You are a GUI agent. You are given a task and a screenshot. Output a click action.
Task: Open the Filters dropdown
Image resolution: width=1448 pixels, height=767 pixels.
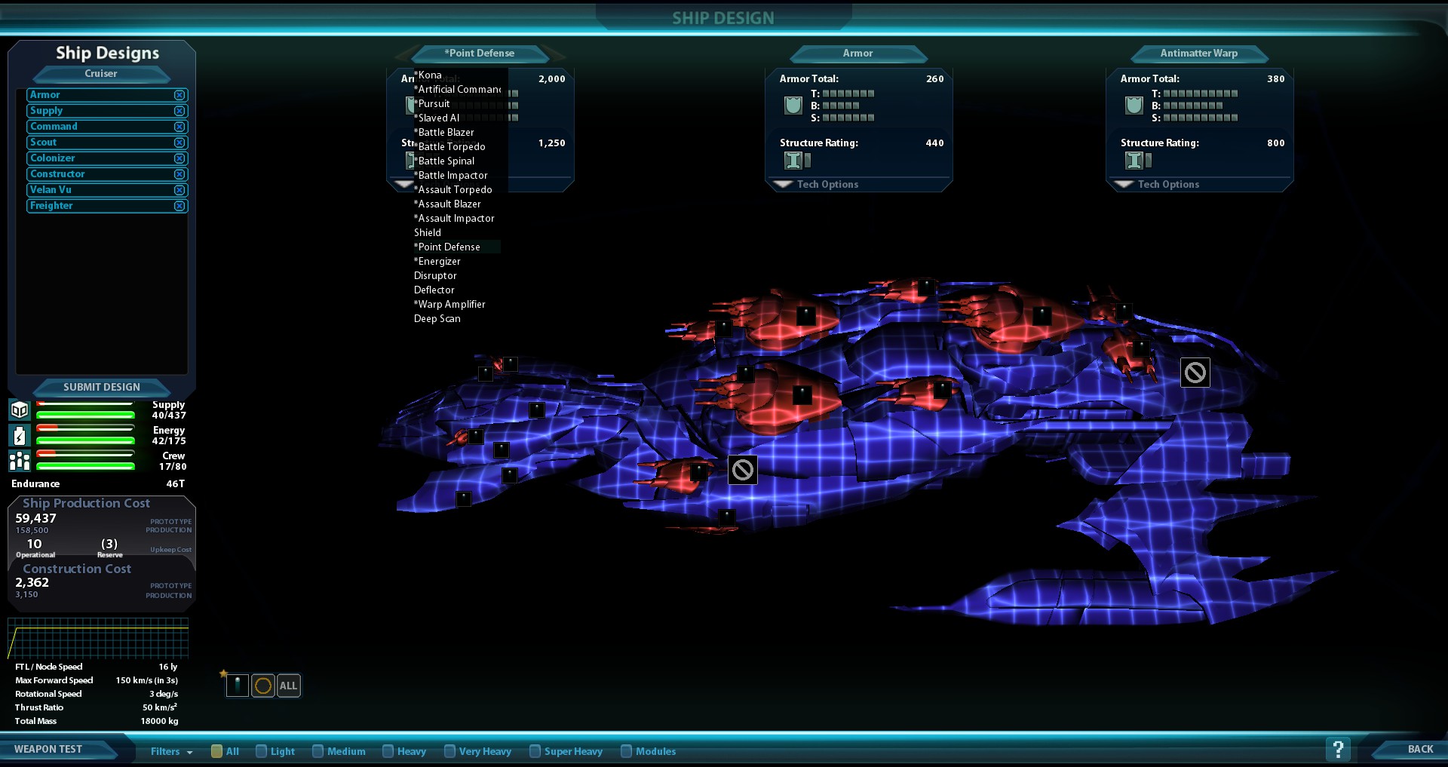coord(171,751)
